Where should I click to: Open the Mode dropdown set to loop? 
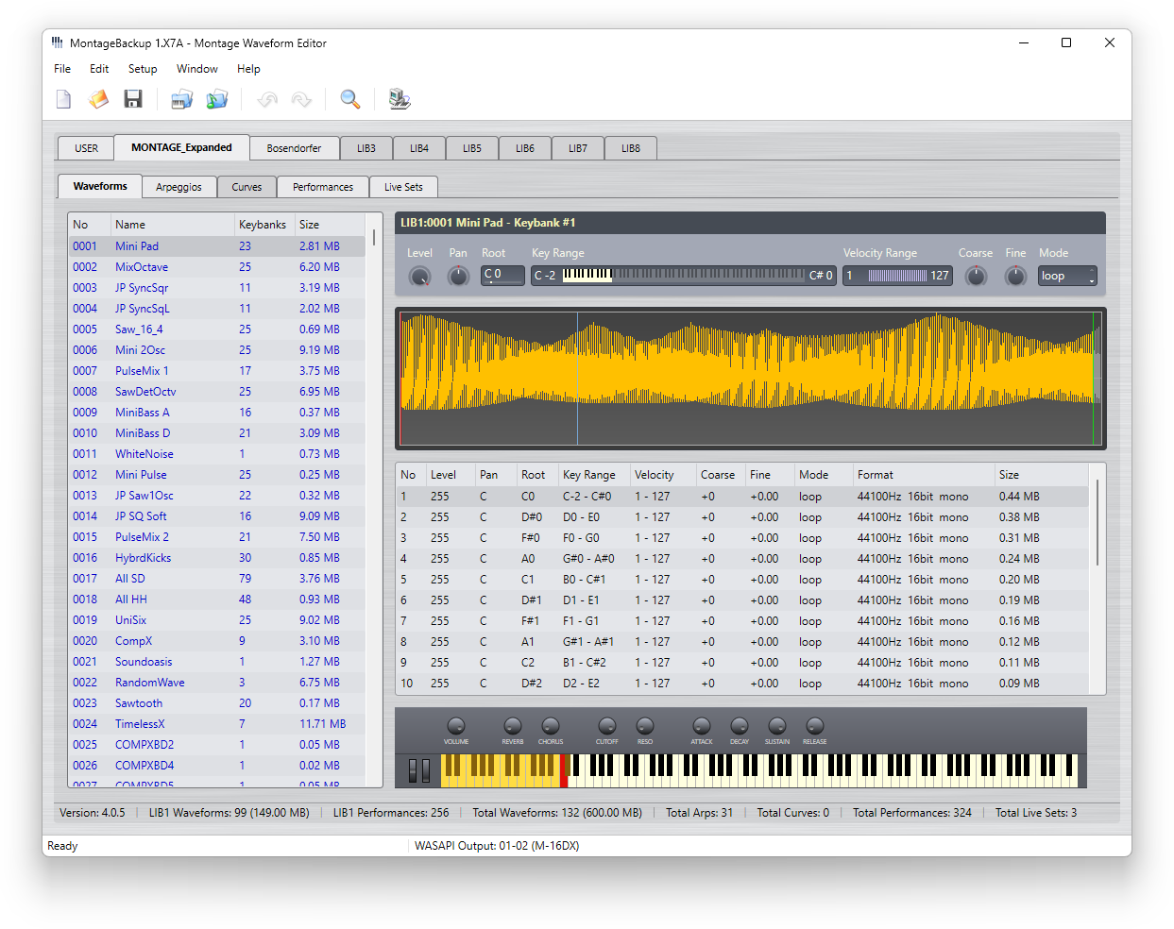[x=1067, y=276]
